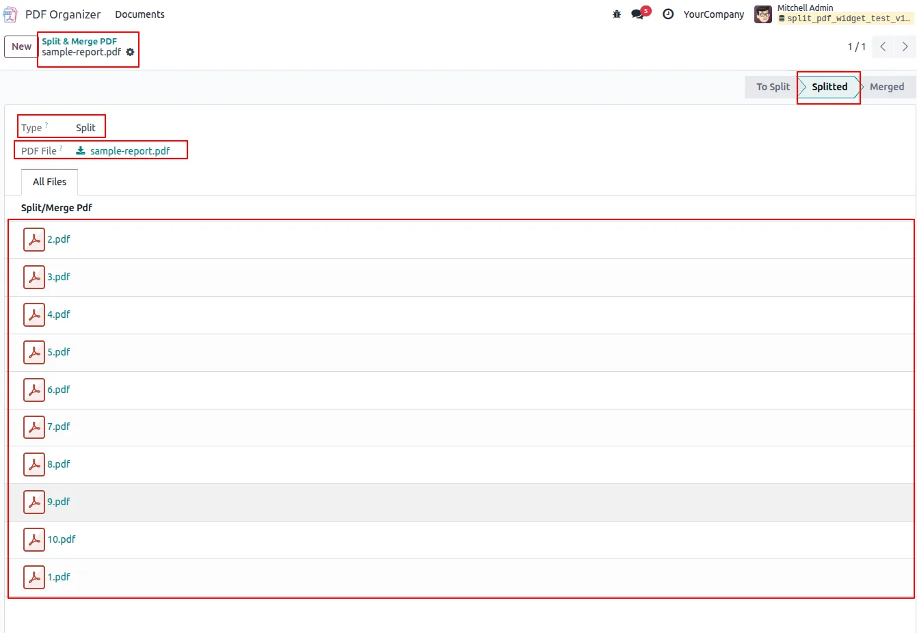Click the New button

pyautogui.click(x=21, y=46)
